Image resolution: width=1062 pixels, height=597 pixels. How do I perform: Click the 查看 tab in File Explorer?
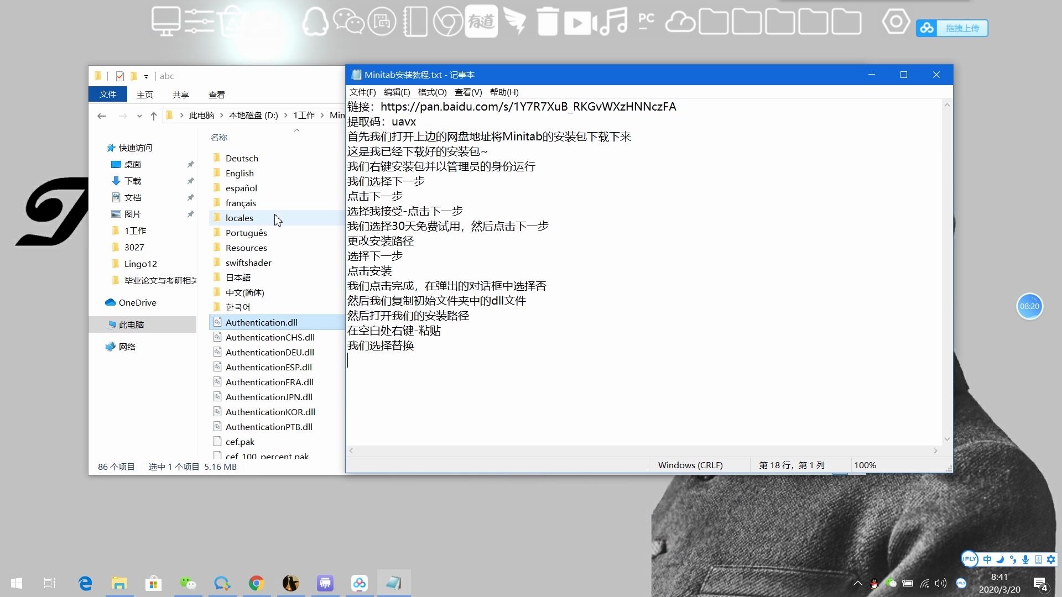pyautogui.click(x=216, y=95)
